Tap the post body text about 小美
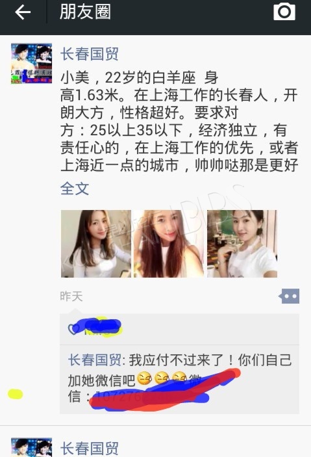 pyautogui.click(x=179, y=122)
